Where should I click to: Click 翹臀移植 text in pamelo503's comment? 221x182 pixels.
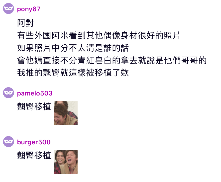[x=34, y=106]
